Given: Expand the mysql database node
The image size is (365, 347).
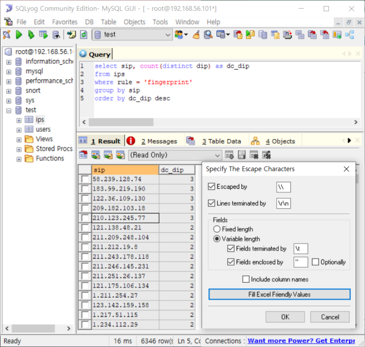Looking at the screenshot, I should point(8,72).
